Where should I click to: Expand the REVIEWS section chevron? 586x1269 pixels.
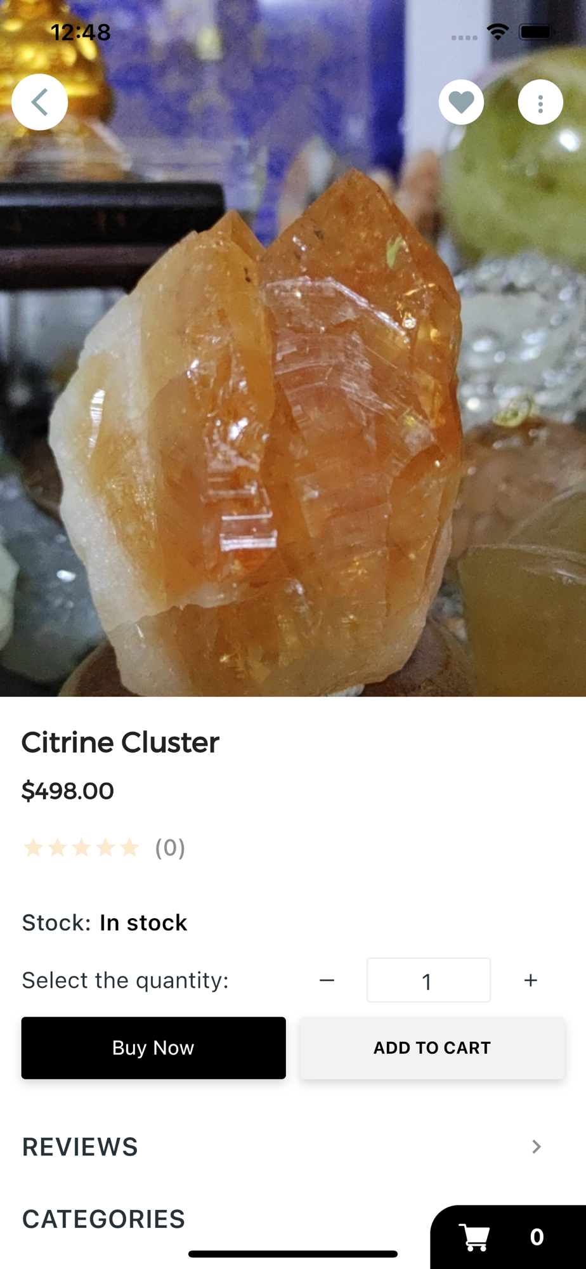537,1147
